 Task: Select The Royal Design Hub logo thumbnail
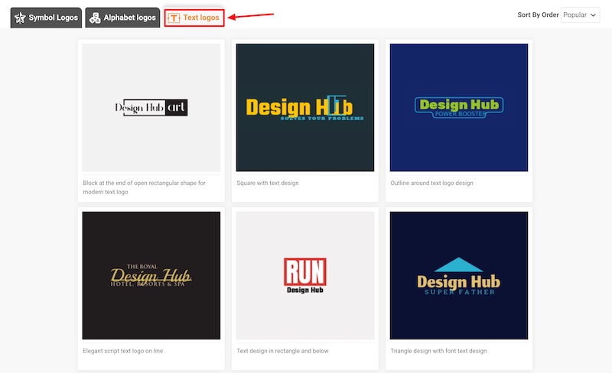[151, 275]
